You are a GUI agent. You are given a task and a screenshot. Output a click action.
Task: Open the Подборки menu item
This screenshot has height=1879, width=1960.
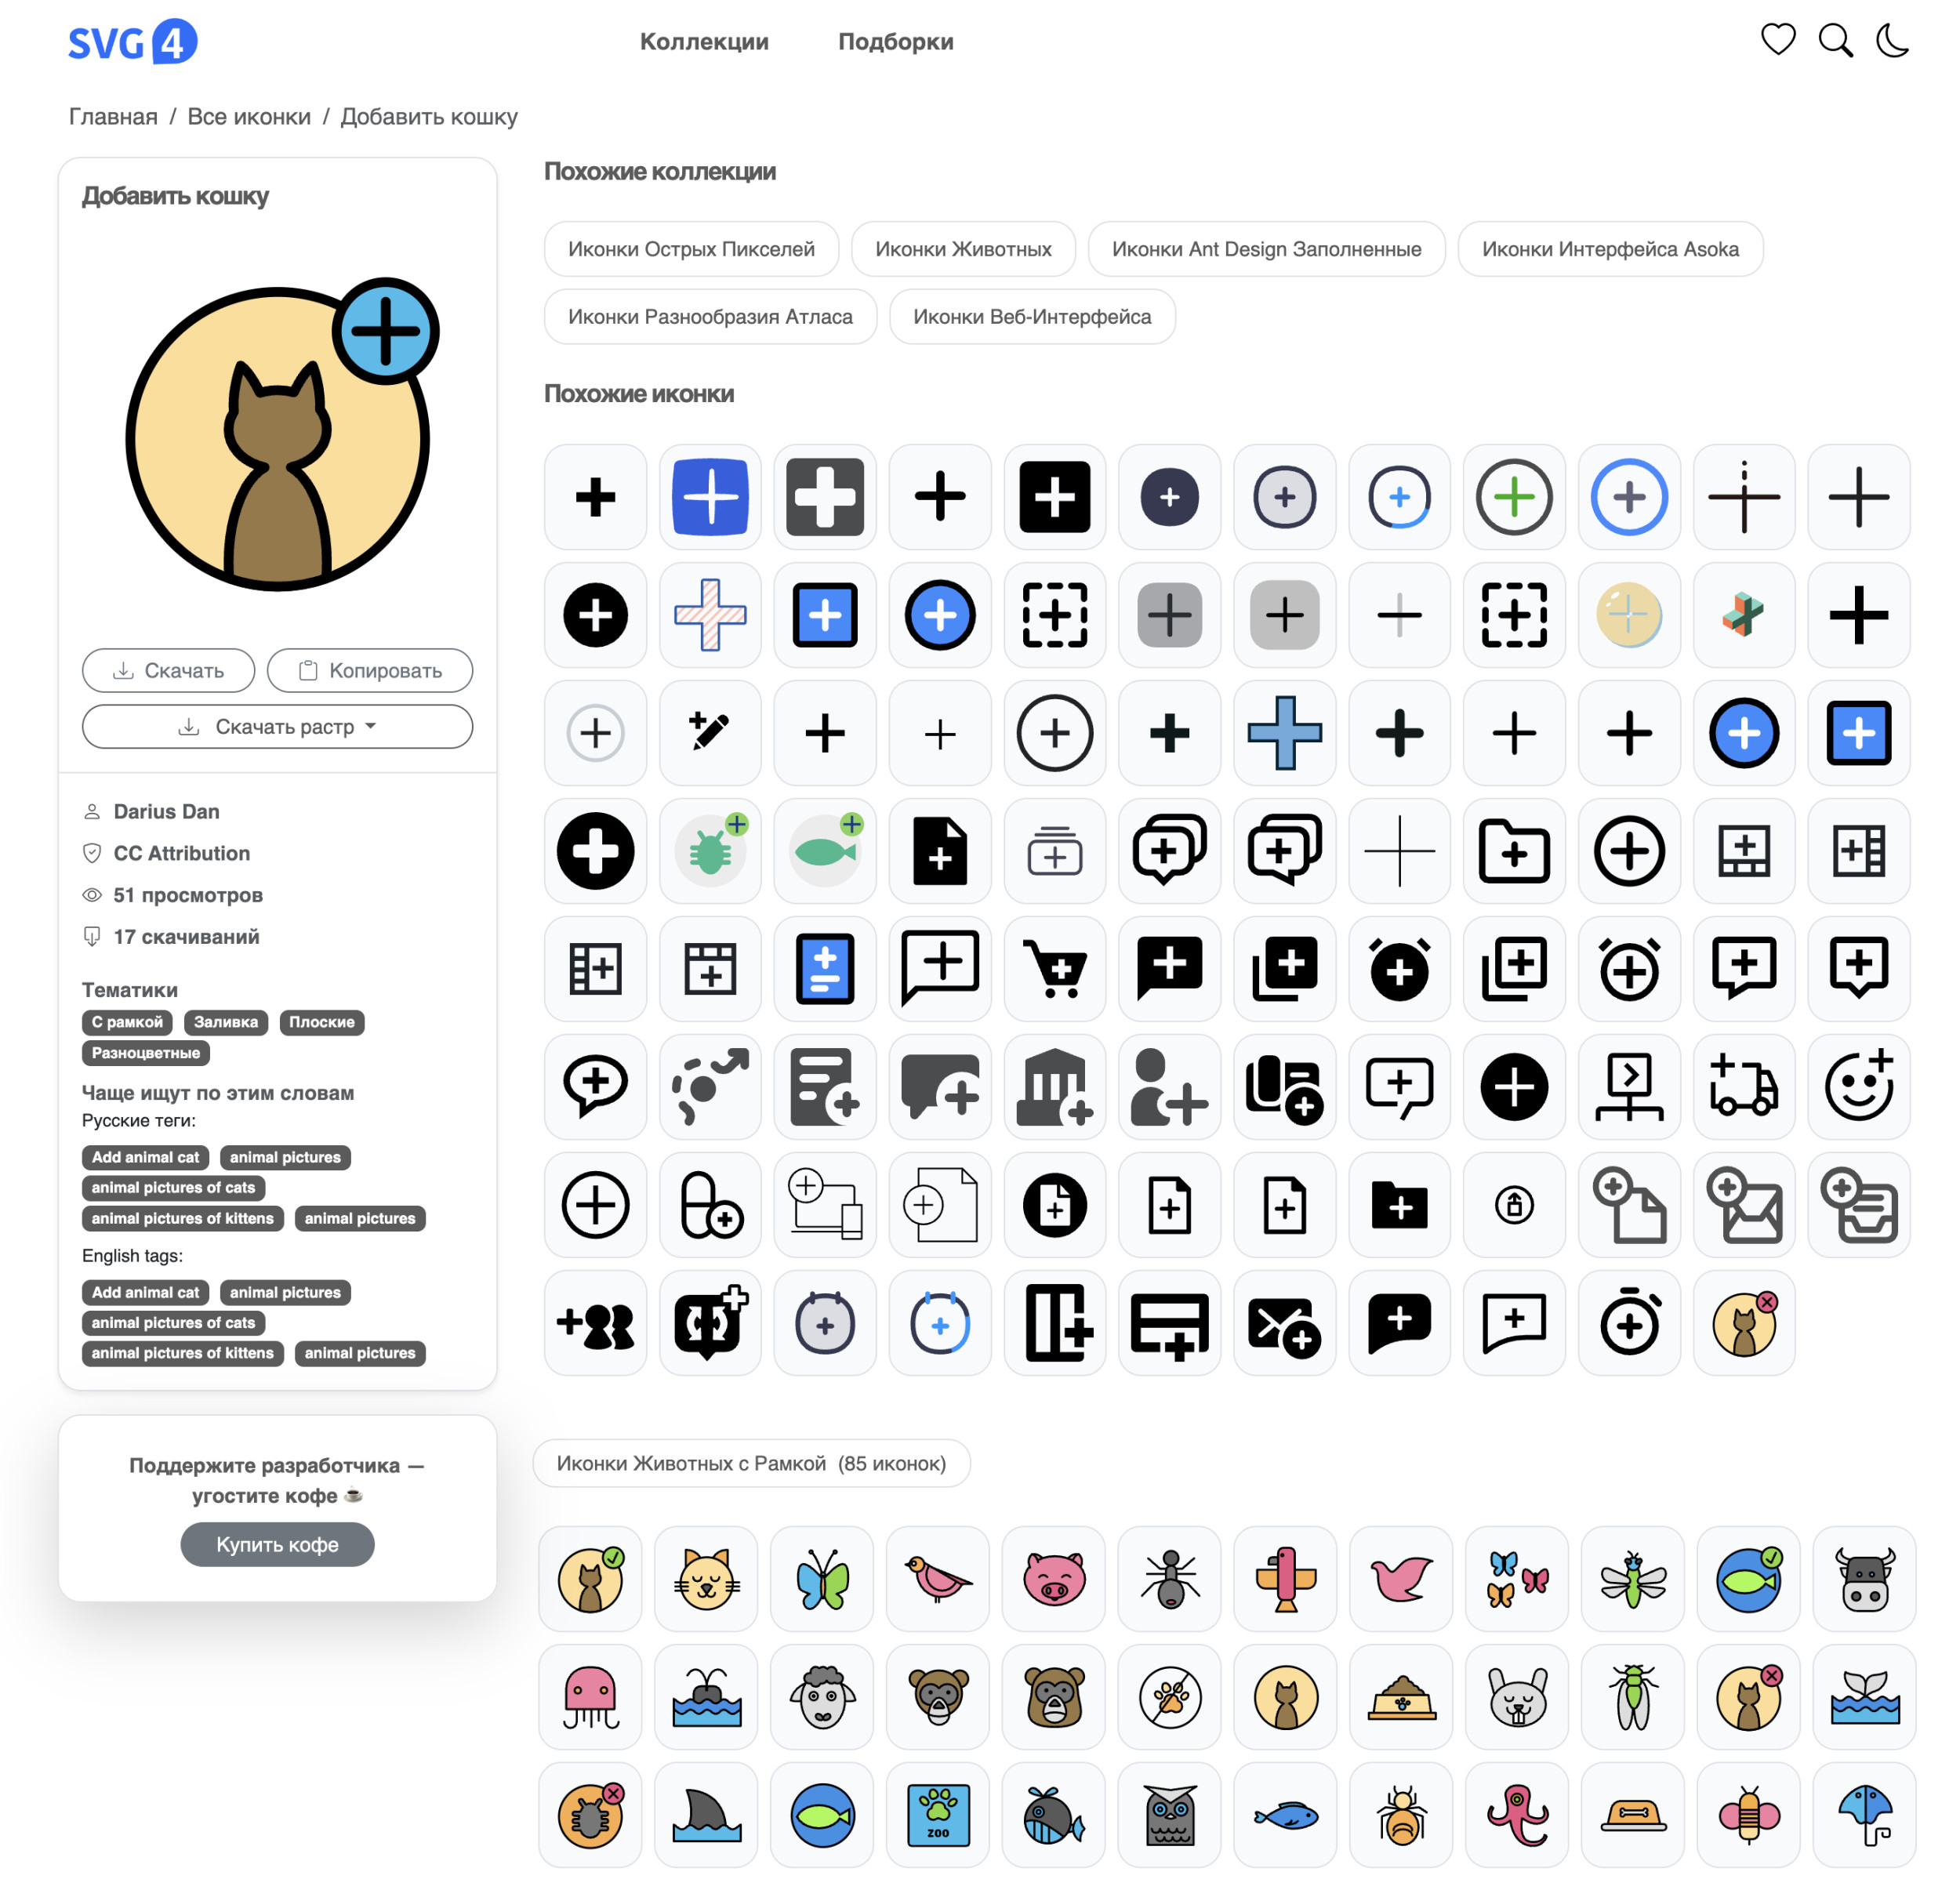pos(895,42)
